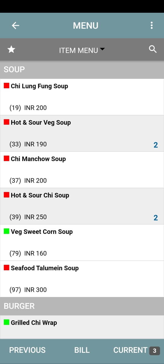Tap quantity 2 on Hot & Sour Veg Soup
This screenshot has height=364, width=164.
tap(155, 145)
